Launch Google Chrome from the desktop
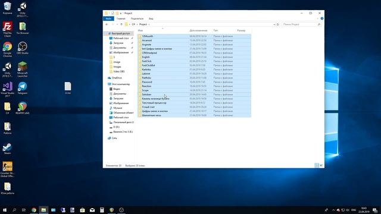 coord(7,49)
